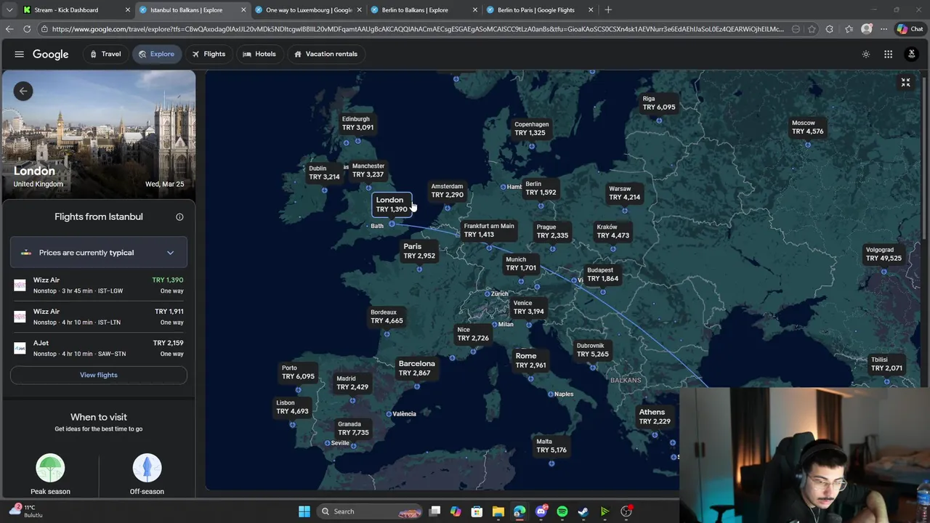Open the Flights from Istanbul info icon
The image size is (930, 523).
[179, 216]
